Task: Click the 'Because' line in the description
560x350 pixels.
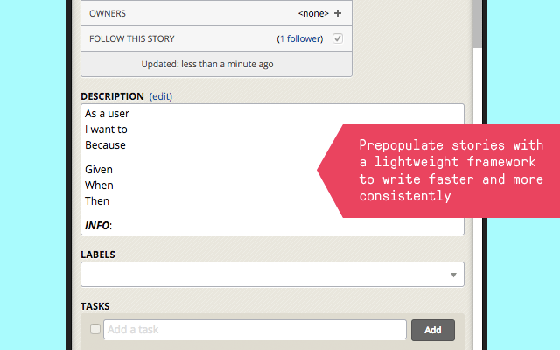Action: point(105,145)
